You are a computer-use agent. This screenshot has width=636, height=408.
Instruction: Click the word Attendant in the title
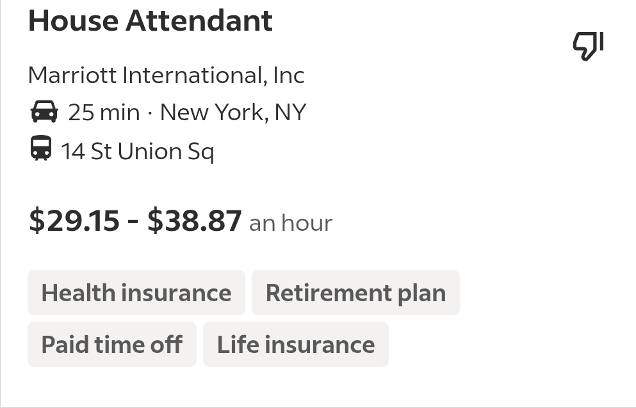pyautogui.click(x=199, y=20)
